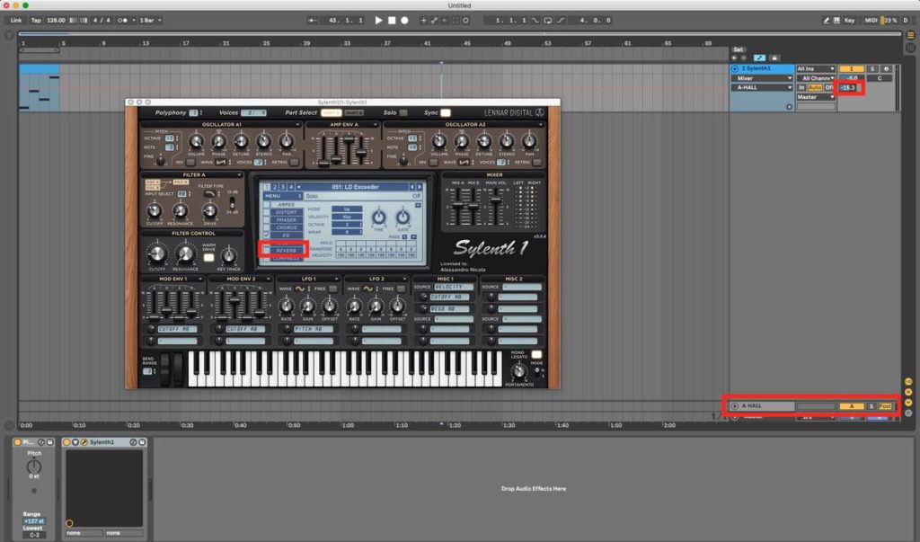This screenshot has height=542, width=920.
Task: Open the Master output routing dropdown
Action: click(816, 97)
